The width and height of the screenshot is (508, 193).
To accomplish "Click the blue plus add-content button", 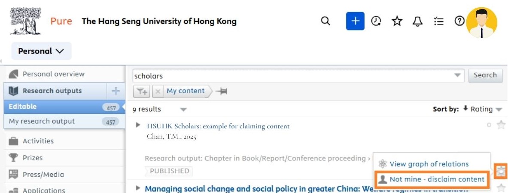I will [355, 21].
